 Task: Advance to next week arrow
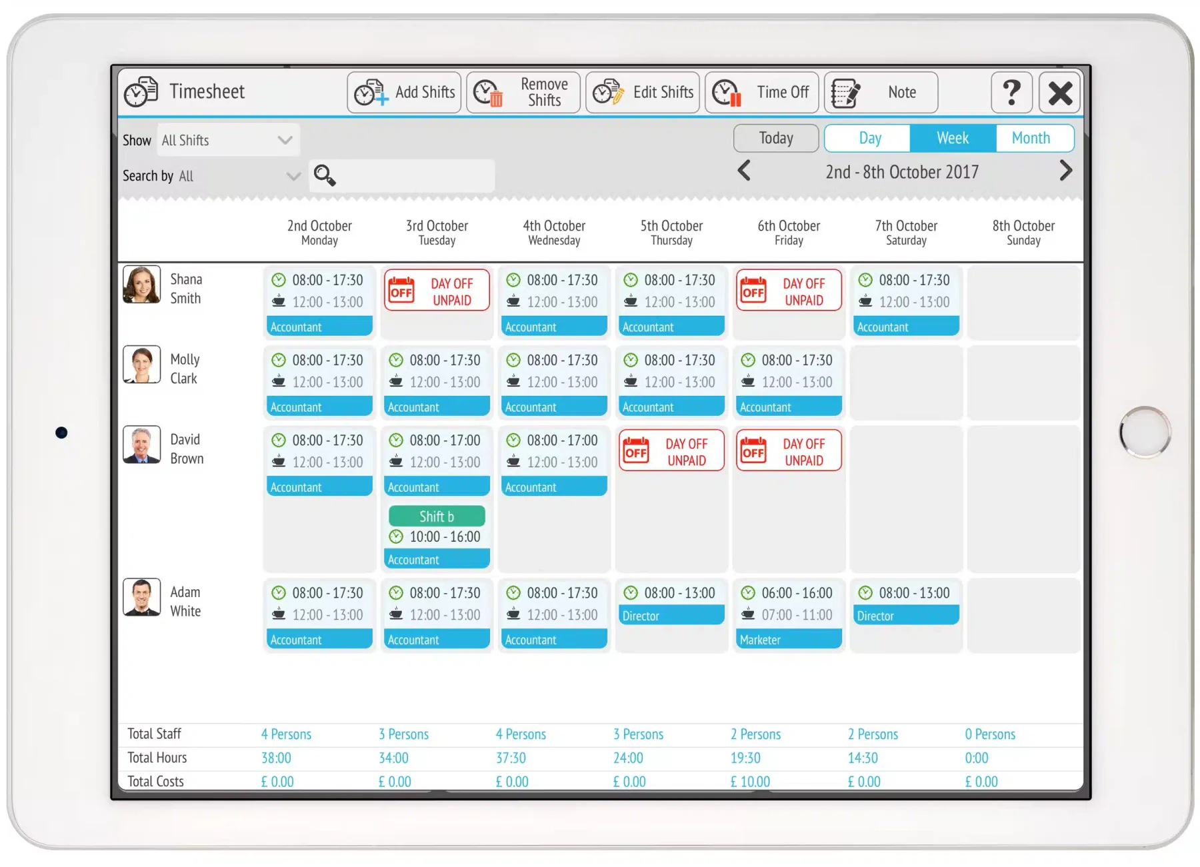(x=1065, y=171)
